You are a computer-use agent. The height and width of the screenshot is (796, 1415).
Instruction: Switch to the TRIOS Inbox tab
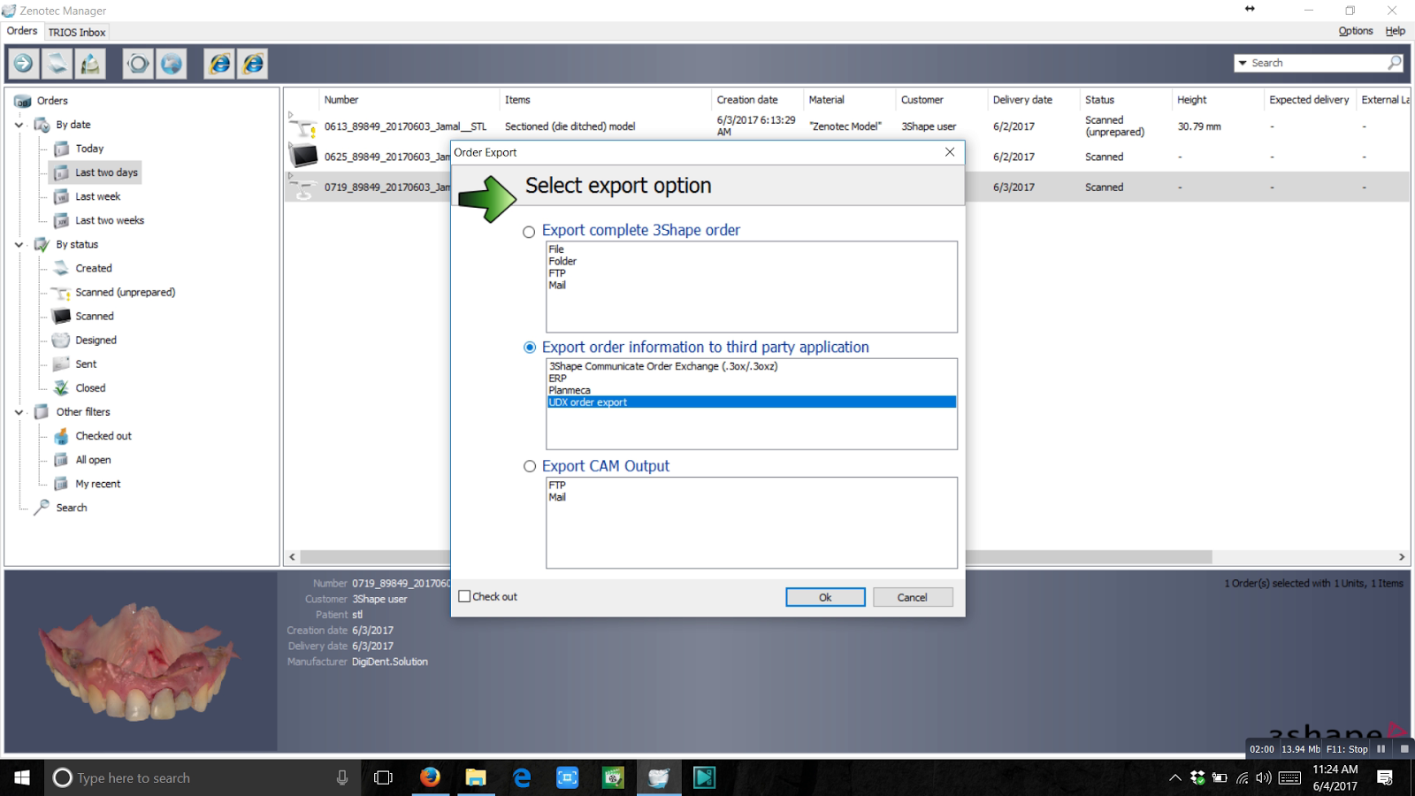76,32
